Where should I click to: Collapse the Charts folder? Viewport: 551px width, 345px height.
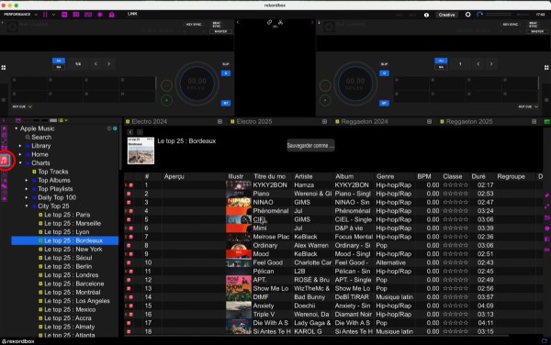(20, 162)
